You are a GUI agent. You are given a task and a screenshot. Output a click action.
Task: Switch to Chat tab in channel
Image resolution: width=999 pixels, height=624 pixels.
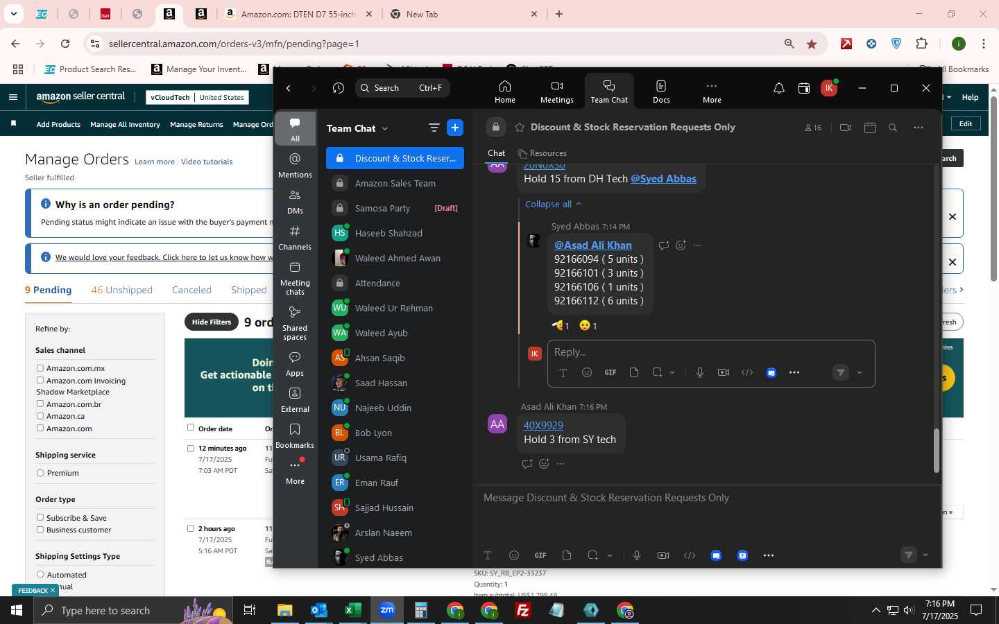[497, 153]
